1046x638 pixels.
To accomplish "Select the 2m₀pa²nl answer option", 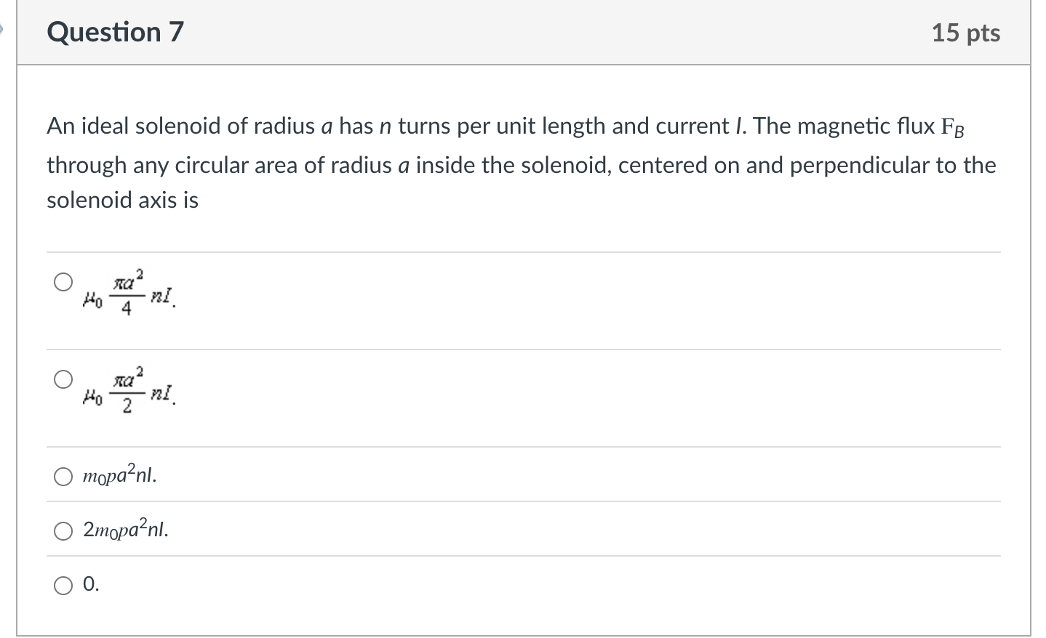I will pos(64,531).
